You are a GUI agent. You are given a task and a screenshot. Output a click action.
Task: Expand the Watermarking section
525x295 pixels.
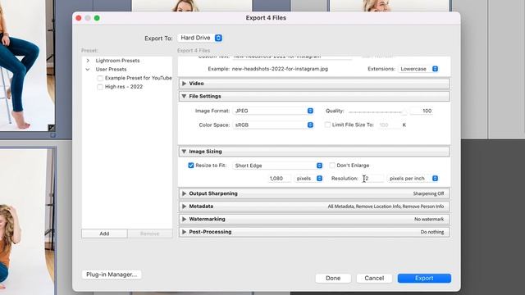point(184,219)
